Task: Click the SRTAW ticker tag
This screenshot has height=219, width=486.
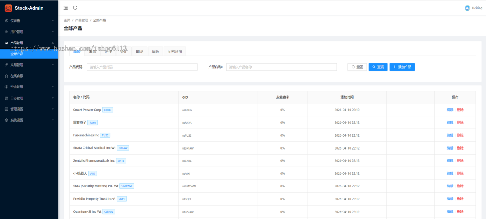Action: (x=123, y=148)
